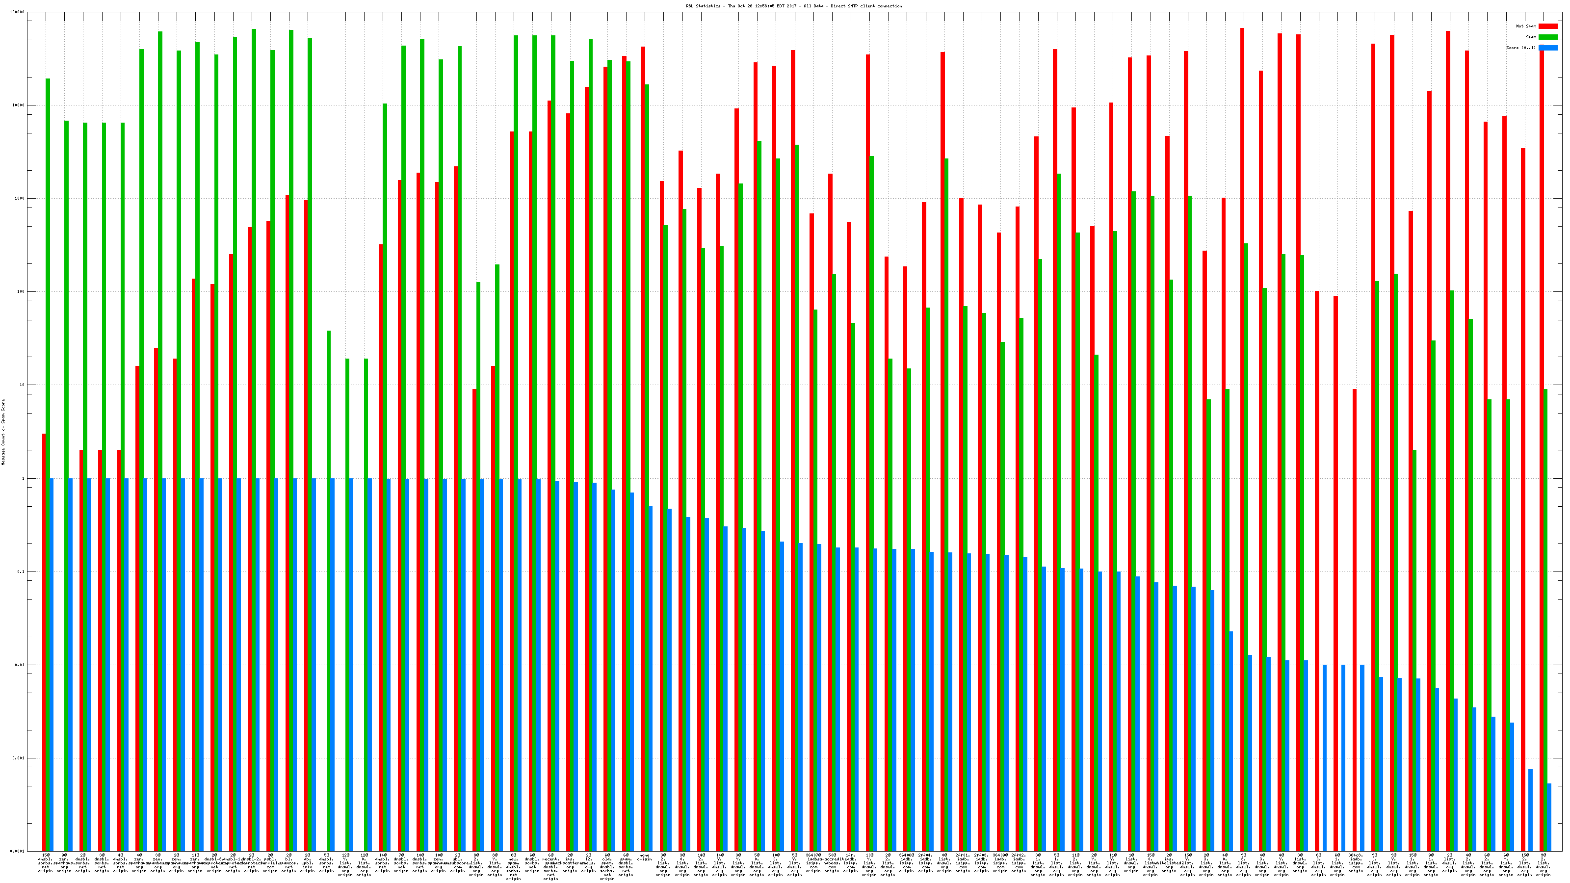Viewport: 1570px width, 883px height.
Task: Click the 1000 y-axis tick label
Action: [19, 199]
